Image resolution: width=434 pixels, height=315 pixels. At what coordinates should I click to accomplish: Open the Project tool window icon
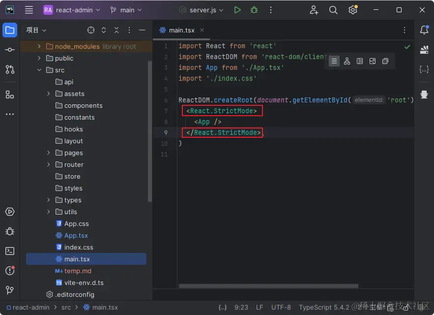point(10,30)
